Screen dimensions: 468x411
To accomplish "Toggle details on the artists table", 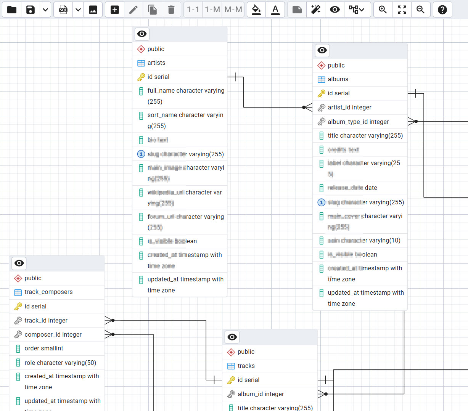I will pyautogui.click(x=142, y=34).
